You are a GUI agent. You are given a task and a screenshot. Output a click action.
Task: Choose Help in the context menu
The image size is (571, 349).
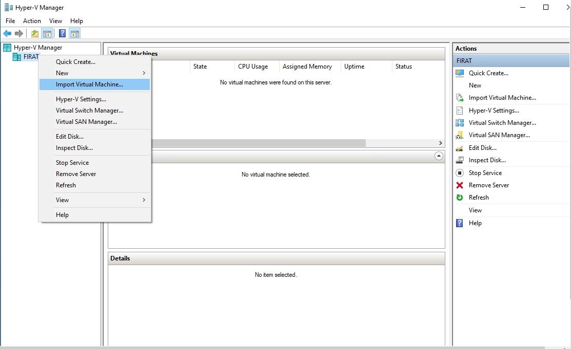(x=95, y=215)
